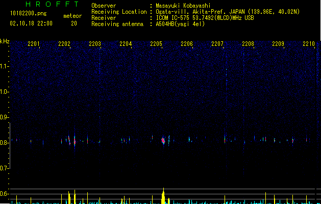Click the 'Observer' field label
The image size is (321, 204).
pos(104,6)
